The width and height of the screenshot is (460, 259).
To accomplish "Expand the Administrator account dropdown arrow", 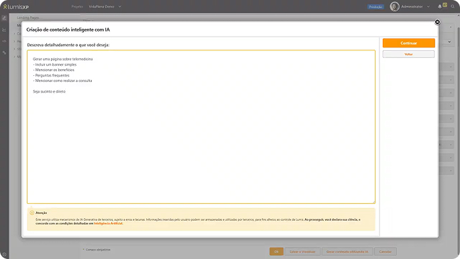I will 428,7.
